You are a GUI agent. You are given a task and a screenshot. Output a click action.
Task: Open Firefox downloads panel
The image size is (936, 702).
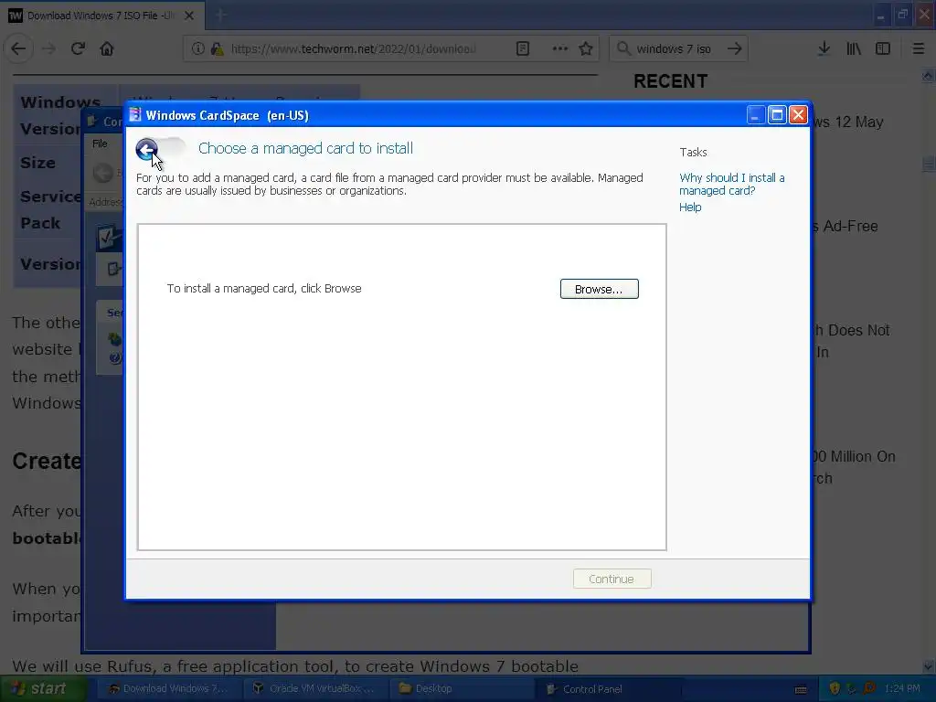click(824, 48)
